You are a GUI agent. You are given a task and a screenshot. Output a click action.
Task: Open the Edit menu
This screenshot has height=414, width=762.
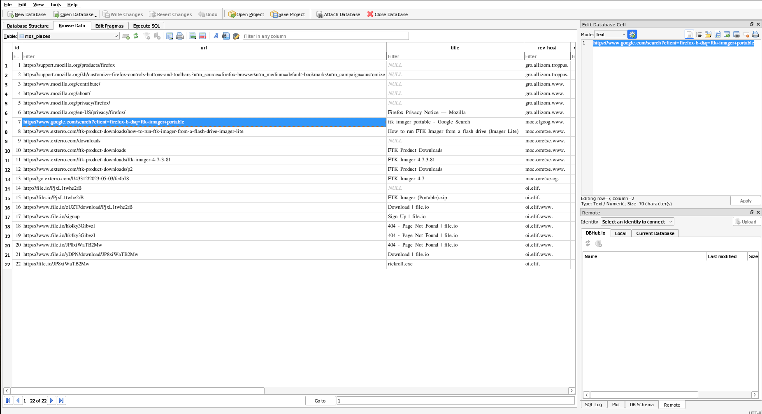pos(23,5)
